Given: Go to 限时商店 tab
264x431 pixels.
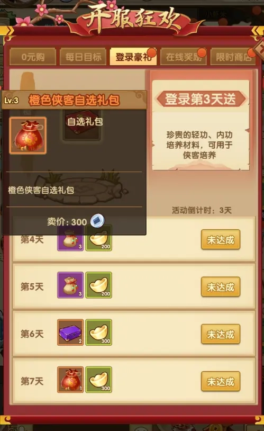Looking at the screenshot, I should pyautogui.click(x=233, y=57).
